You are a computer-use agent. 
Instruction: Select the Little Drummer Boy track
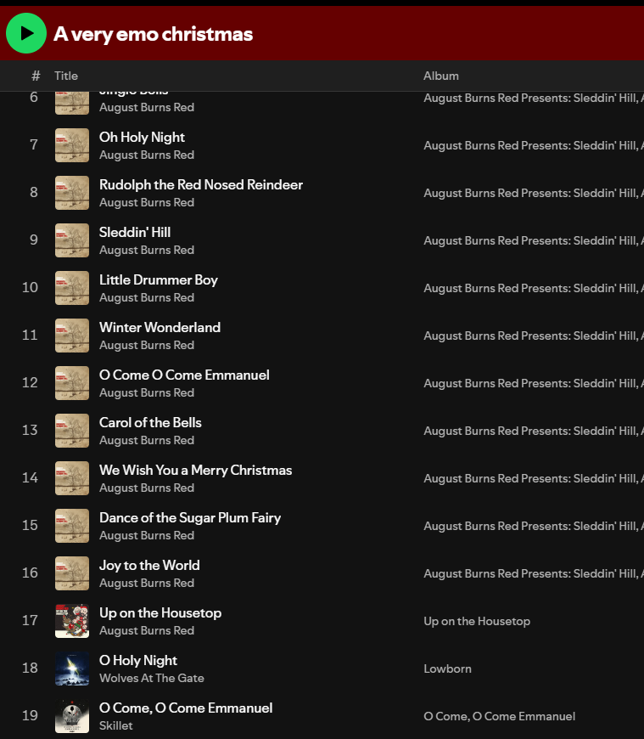click(x=158, y=280)
